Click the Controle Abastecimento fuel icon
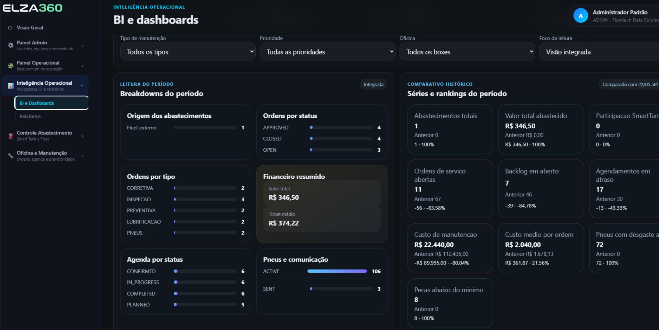The width and height of the screenshot is (659, 330). click(10, 136)
